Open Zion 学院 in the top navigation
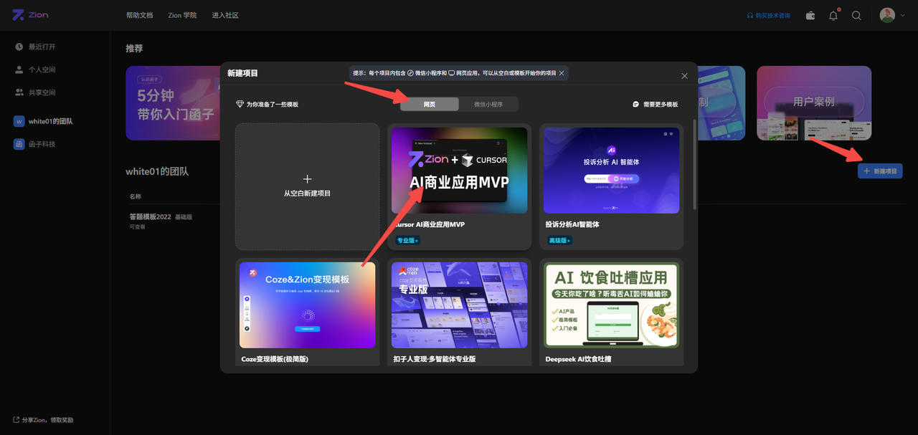The height and width of the screenshot is (435, 918). (x=182, y=15)
